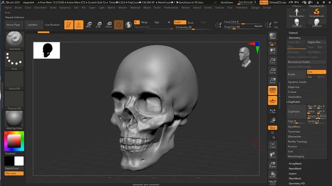Toggle the Rgb channel button
Image resolution: width=332 pixels, height=186 pixels.
coord(157,22)
